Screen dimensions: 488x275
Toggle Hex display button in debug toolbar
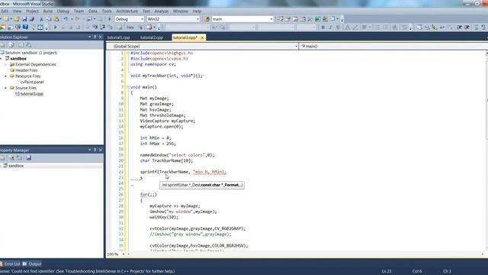point(130,27)
